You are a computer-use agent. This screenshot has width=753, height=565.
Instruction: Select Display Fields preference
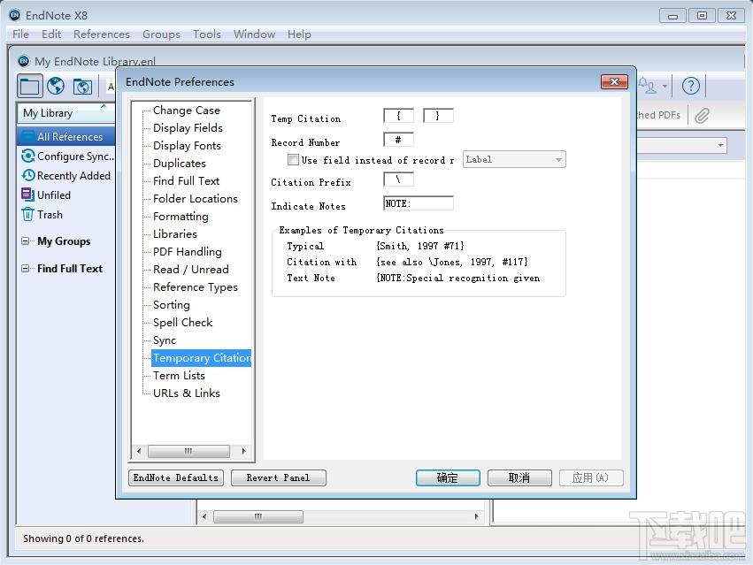188,127
